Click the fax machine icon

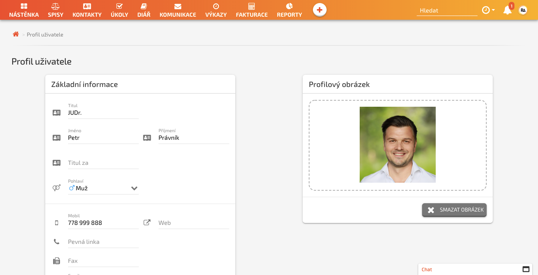[57, 261]
